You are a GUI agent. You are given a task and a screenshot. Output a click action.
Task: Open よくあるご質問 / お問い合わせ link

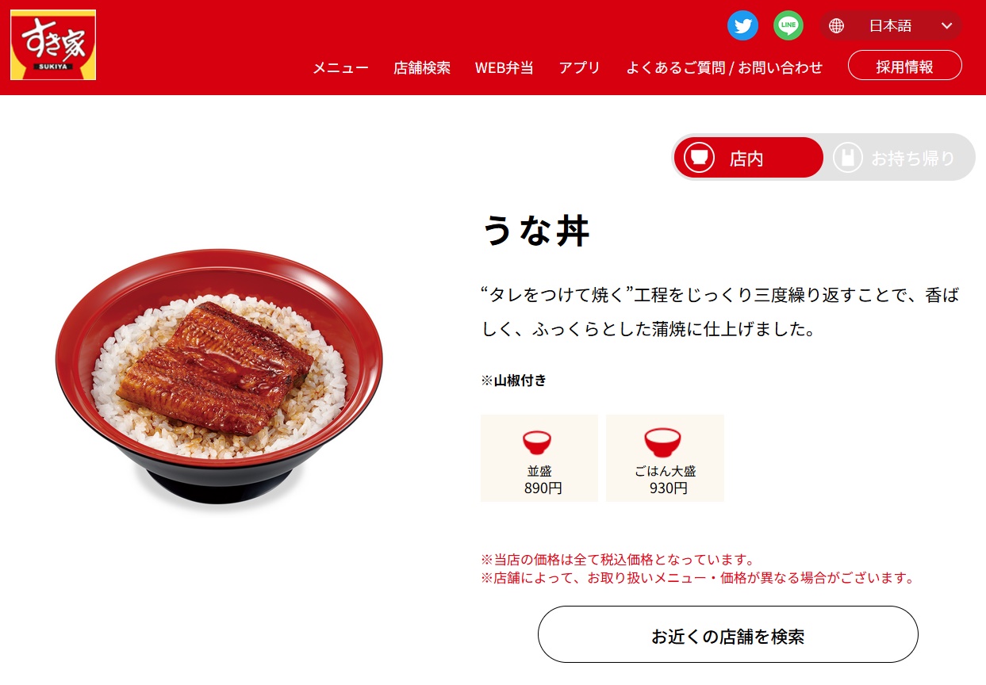click(724, 67)
